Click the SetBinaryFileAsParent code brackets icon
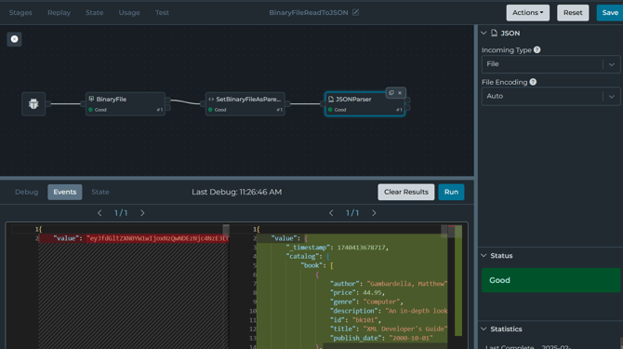Viewport: 623px width, 349px height. click(x=211, y=99)
